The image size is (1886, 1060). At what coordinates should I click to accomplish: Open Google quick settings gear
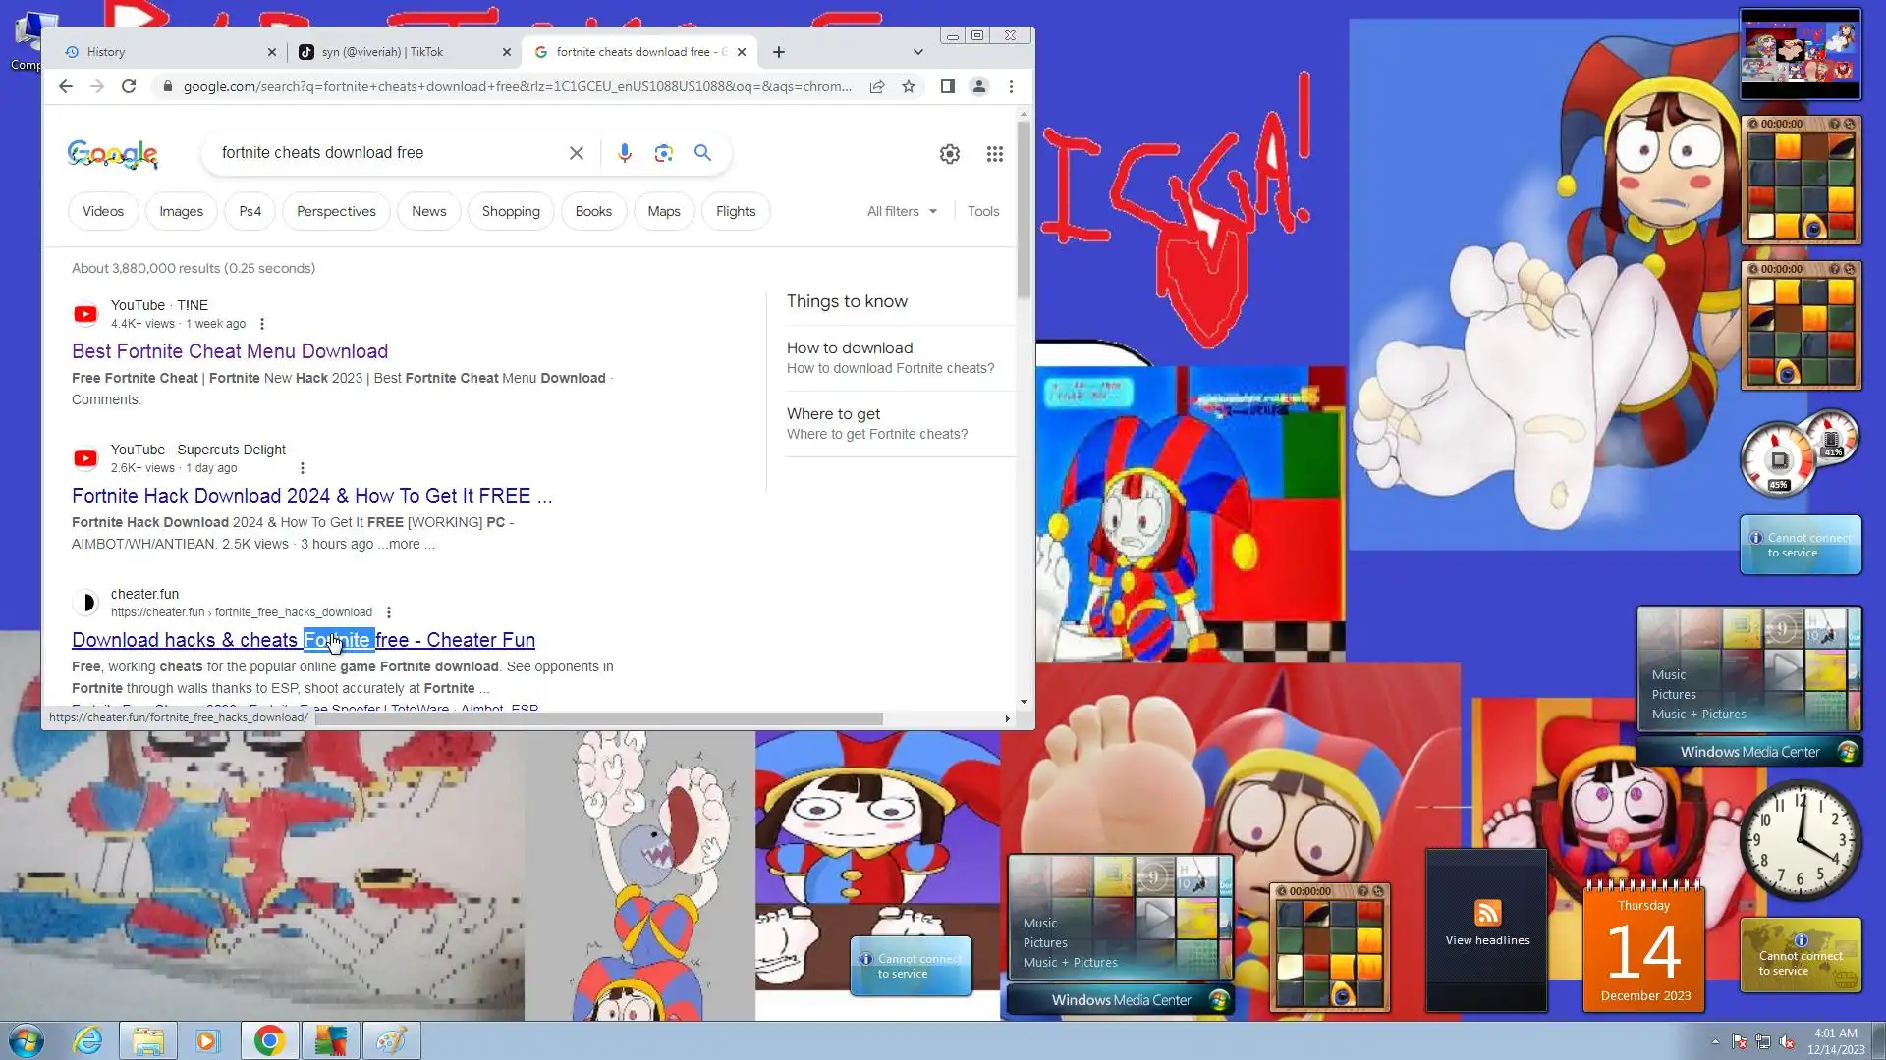[949, 154]
